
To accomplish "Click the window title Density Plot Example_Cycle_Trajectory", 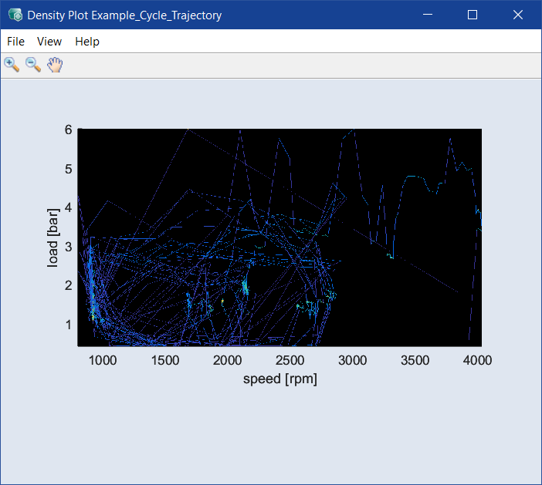I will click(124, 15).
